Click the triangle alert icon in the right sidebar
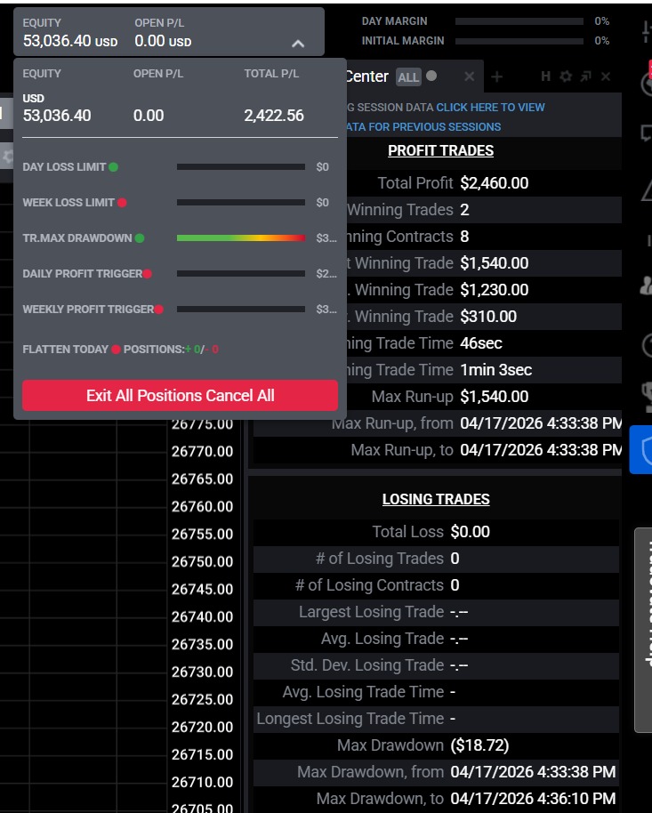Viewport: 652px width, 813px height. (x=647, y=189)
